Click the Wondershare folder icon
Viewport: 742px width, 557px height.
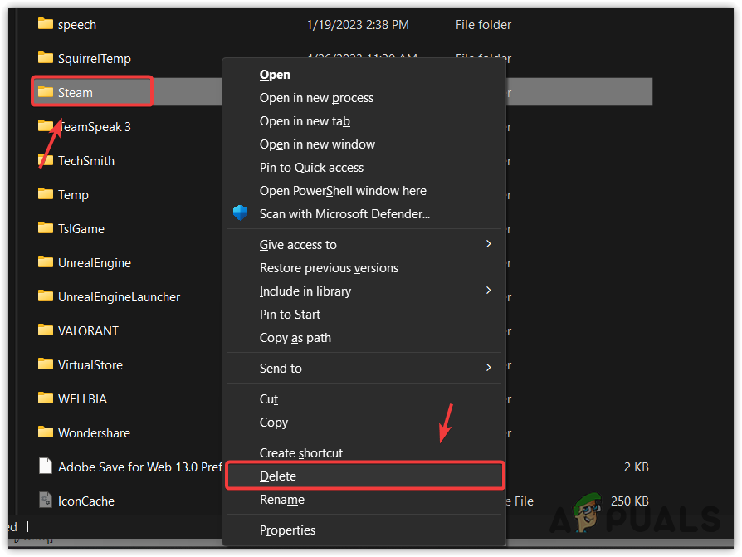46,432
